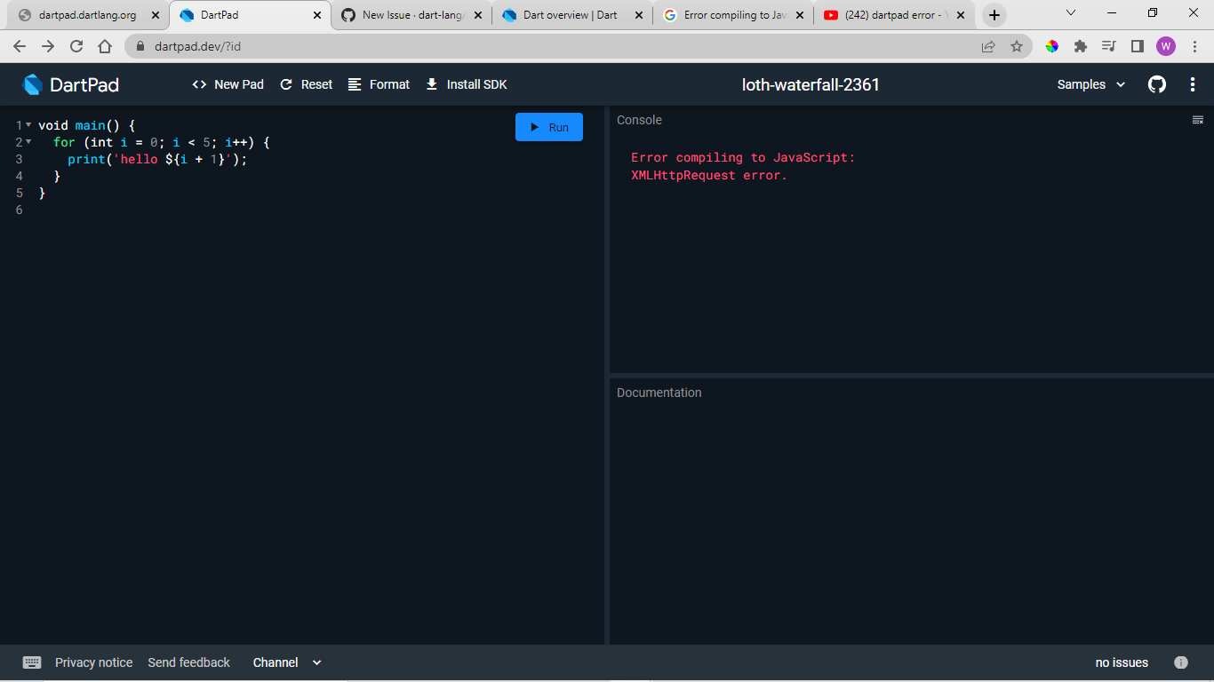Click Install SDK button
Image resolution: width=1214 pixels, height=682 pixels.
(466, 84)
